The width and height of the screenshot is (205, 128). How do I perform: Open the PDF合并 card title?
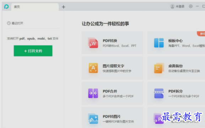[110, 91]
